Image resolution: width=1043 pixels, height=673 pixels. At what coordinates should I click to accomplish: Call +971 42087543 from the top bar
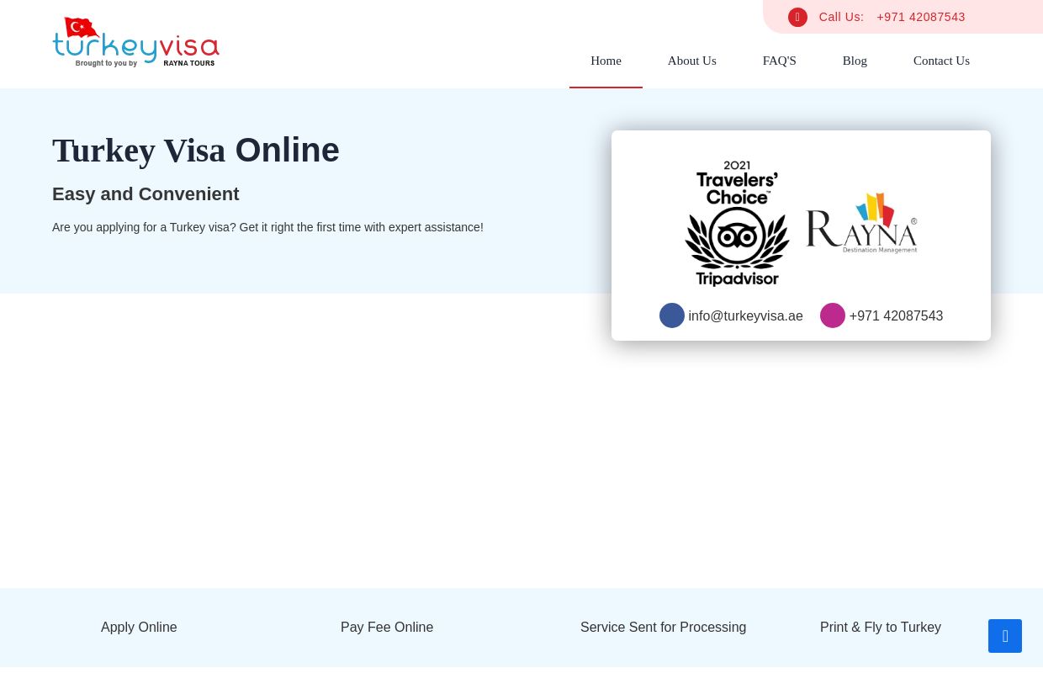[x=920, y=17]
